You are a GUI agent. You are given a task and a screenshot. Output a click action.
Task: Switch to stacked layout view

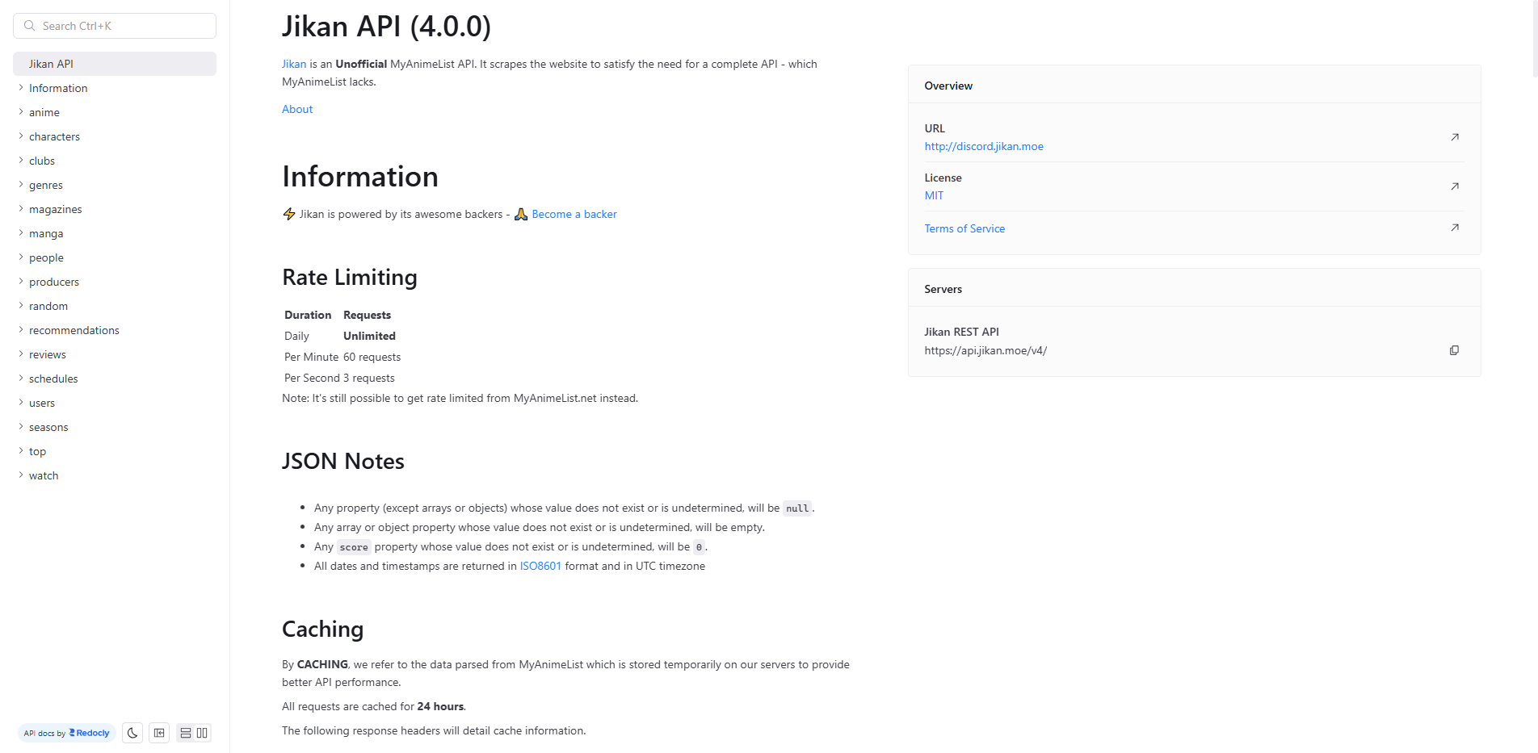[x=185, y=733]
